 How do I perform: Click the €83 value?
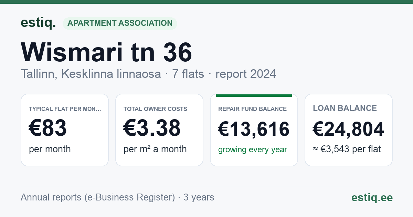47,128
